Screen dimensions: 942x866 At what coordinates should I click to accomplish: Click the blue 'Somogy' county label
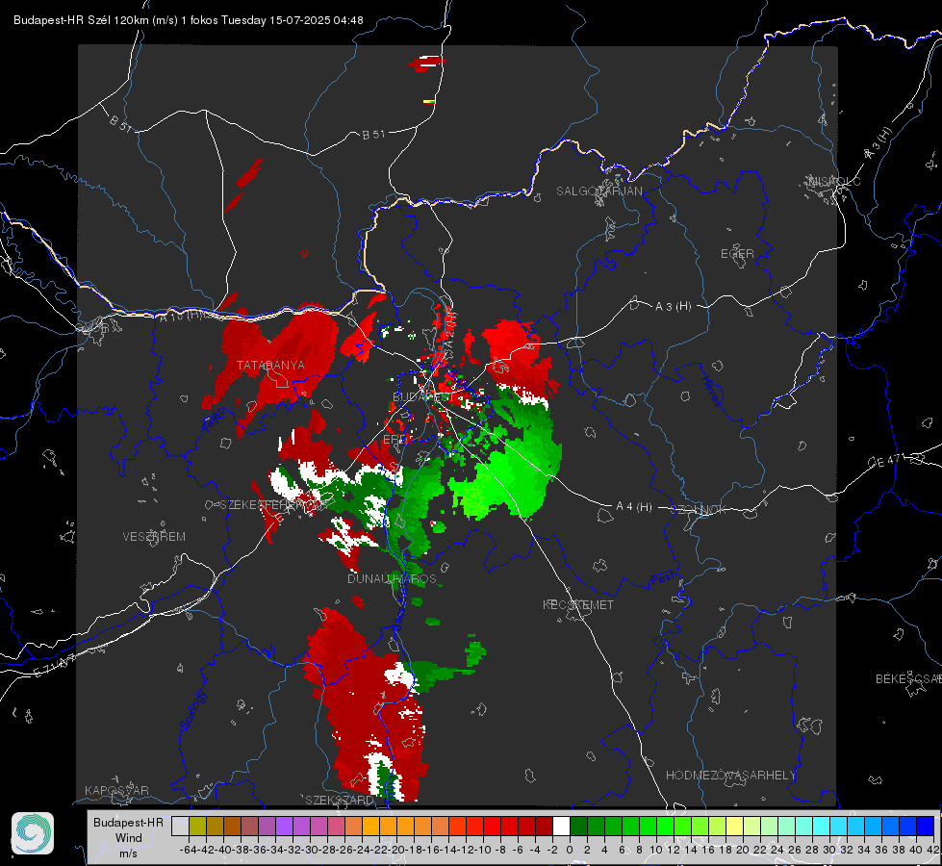tap(192, 710)
